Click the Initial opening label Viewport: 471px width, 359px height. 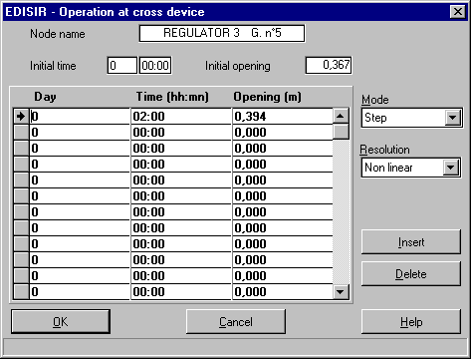click(238, 66)
